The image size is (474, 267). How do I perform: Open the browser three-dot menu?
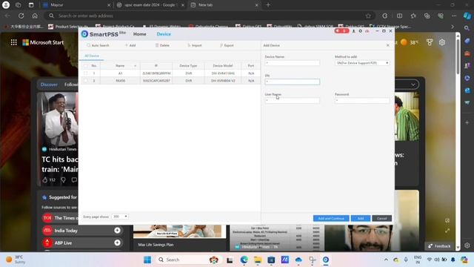point(454,16)
